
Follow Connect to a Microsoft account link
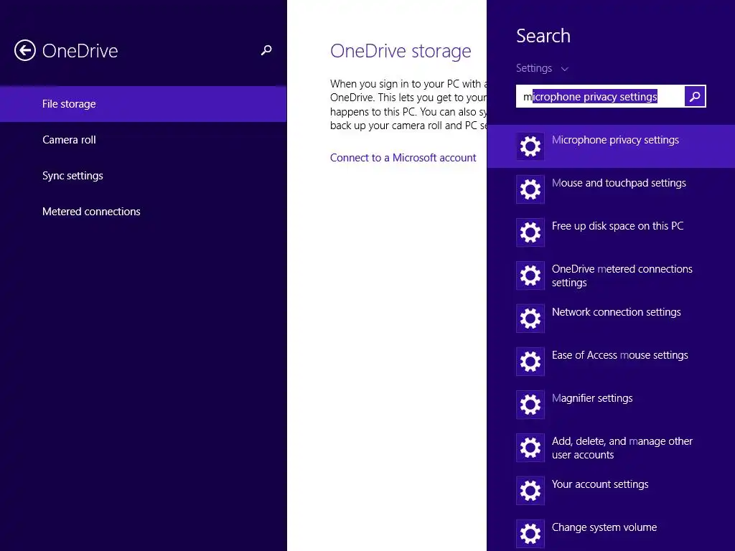[403, 158]
